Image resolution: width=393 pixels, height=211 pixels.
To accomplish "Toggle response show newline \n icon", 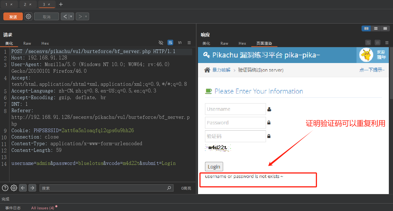I will point(377,42).
